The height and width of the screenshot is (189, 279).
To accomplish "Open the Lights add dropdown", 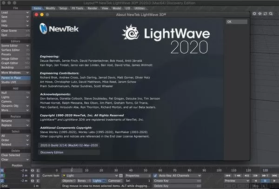I will 15,97.
